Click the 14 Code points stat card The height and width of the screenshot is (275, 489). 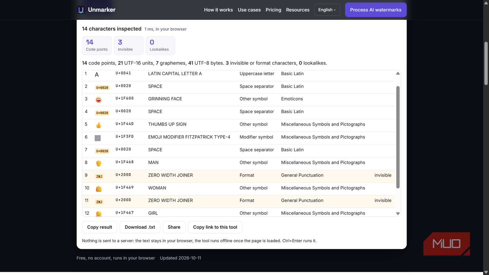(x=97, y=46)
